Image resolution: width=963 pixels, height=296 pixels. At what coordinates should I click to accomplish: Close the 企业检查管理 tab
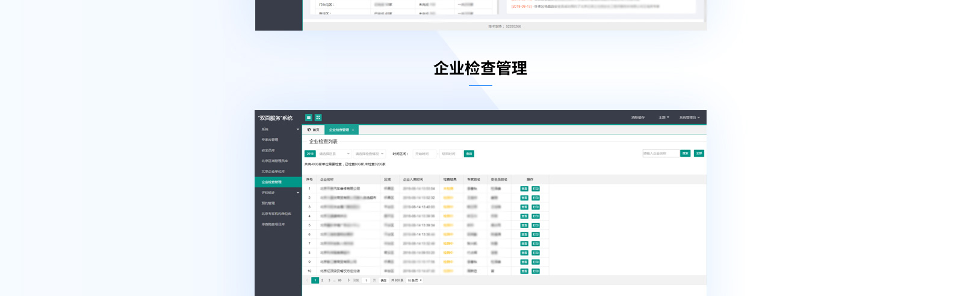click(353, 130)
